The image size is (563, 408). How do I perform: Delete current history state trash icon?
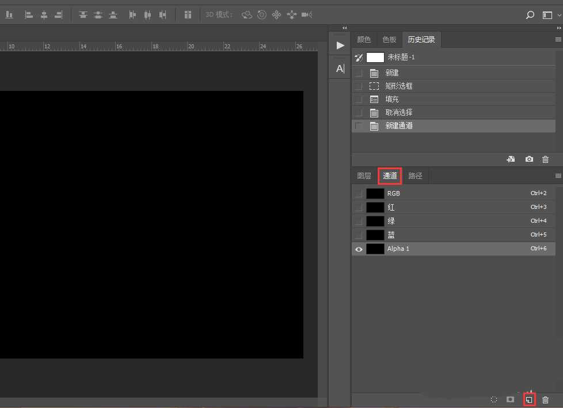(546, 159)
